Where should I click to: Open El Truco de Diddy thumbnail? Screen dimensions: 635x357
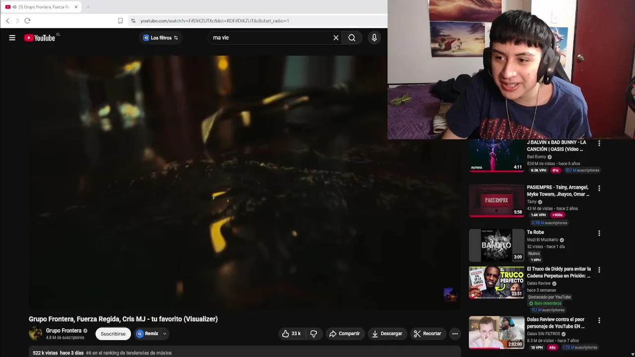coord(497,283)
